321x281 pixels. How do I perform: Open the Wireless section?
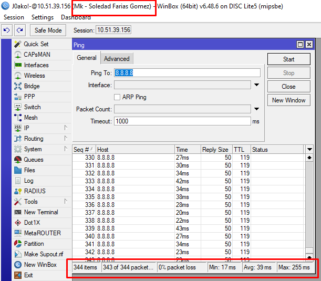[18, 76]
